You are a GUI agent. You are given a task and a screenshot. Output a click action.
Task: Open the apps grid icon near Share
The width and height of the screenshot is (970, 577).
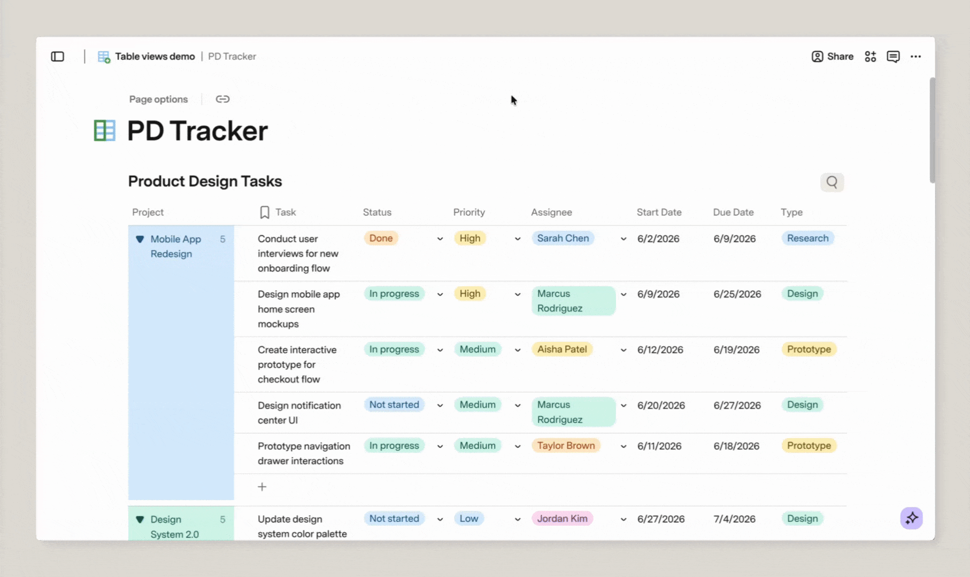[871, 57]
